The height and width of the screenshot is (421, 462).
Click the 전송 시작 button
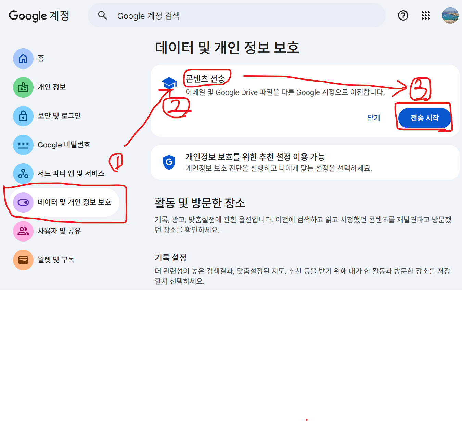pos(425,118)
